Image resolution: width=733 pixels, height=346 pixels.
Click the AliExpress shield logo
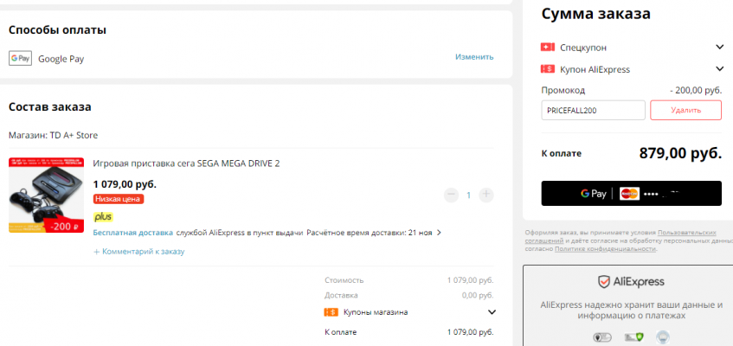coord(604,281)
